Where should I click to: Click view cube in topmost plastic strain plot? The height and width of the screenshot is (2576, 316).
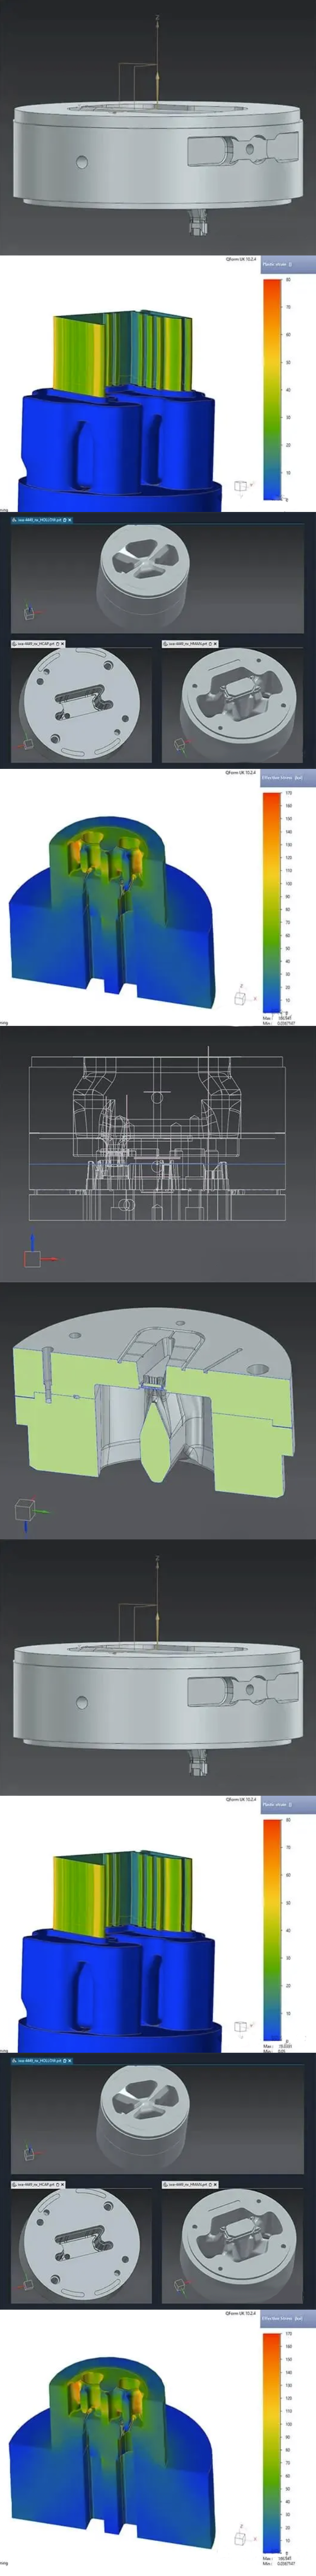(x=240, y=487)
